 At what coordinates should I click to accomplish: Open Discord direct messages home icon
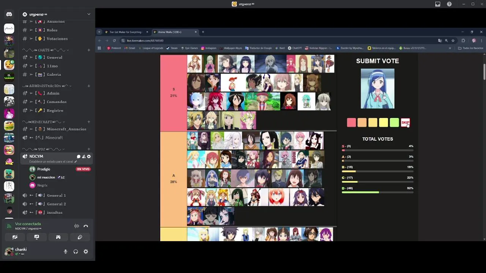coord(9,14)
